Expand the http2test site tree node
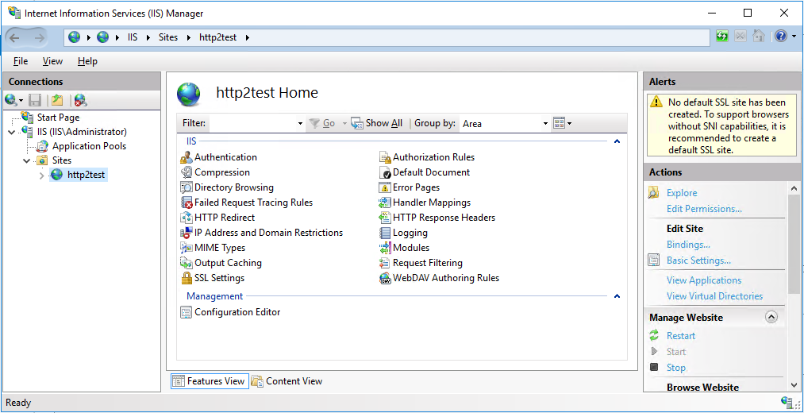The image size is (804, 413). click(42, 175)
